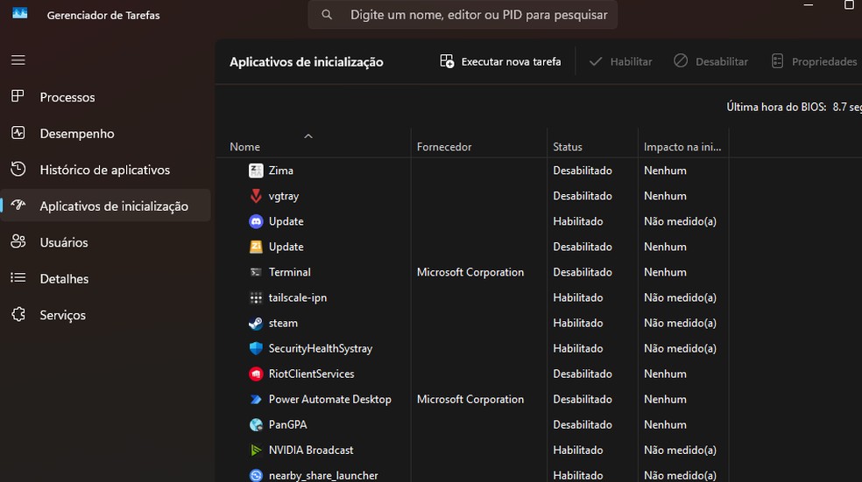Click Executar nova tarefa button
The width and height of the screenshot is (862, 482).
pyautogui.click(x=500, y=62)
